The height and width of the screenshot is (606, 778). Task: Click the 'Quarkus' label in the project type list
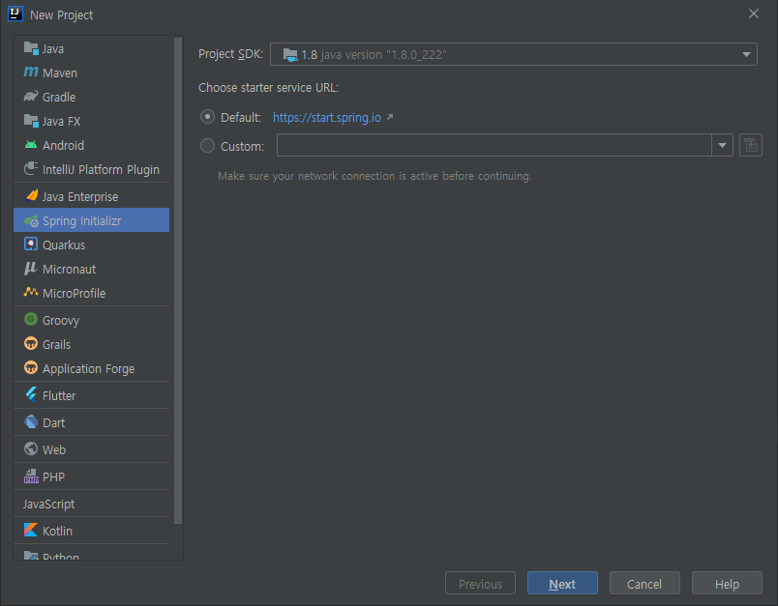64,245
